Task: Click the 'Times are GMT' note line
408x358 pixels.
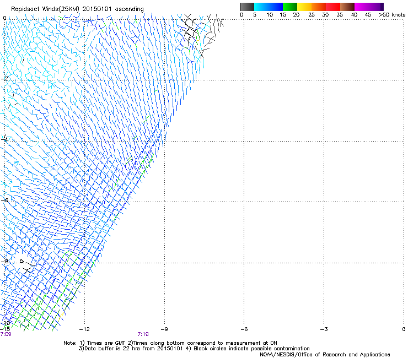Action: click(x=170, y=343)
